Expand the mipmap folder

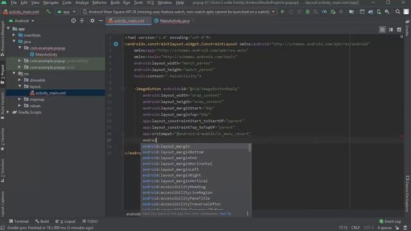(19, 99)
